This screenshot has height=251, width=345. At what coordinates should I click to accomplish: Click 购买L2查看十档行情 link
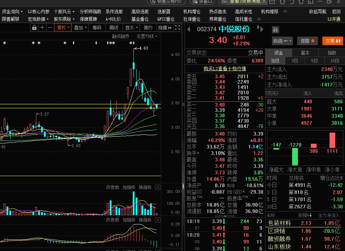pos(224,69)
